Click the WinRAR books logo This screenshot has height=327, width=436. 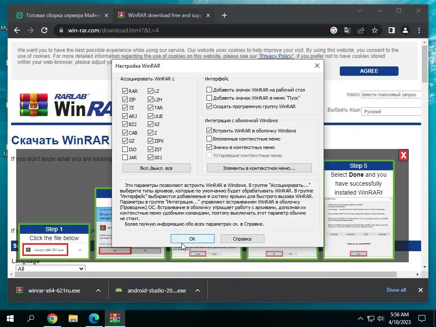34,105
